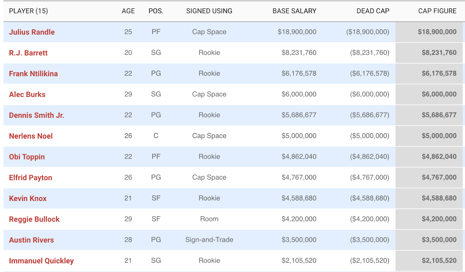Sort by CAP FIGURE column header
Screen dimensions: 465x272
(437, 11)
